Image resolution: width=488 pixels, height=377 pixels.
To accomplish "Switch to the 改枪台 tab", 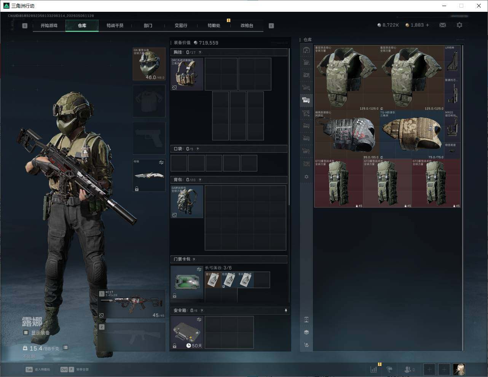I will [247, 25].
